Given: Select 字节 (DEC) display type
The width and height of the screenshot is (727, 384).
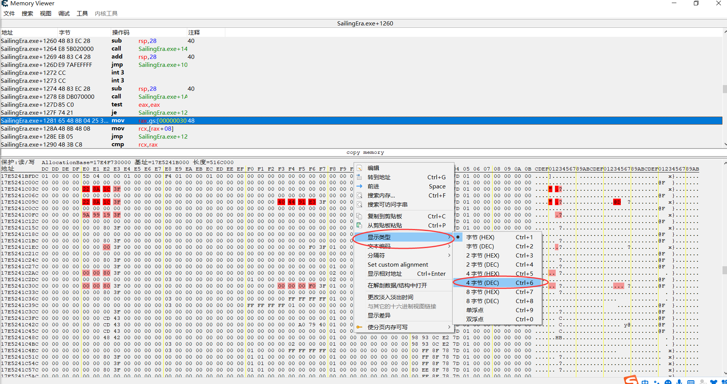Looking at the screenshot, I should 497,246.
